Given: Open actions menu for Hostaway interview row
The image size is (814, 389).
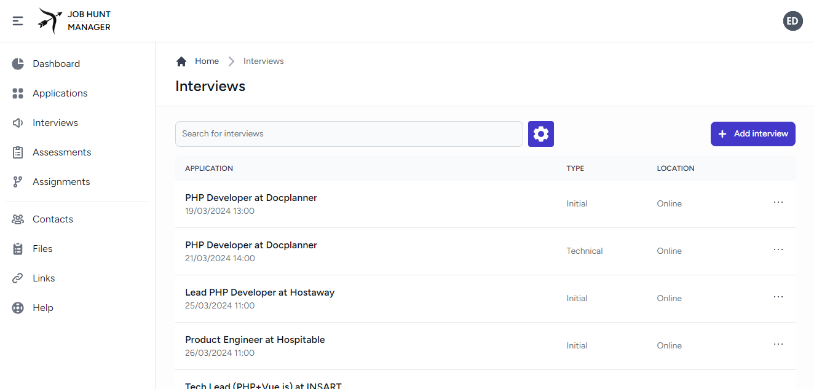Looking at the screenshot, I should [x=778, y=297].
